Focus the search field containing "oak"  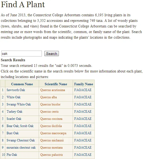pos(21,54)
